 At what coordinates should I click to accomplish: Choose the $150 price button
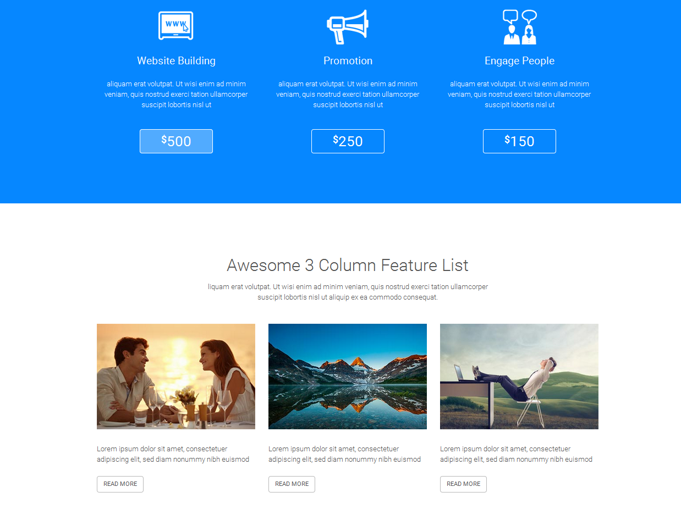pos(519,141)
